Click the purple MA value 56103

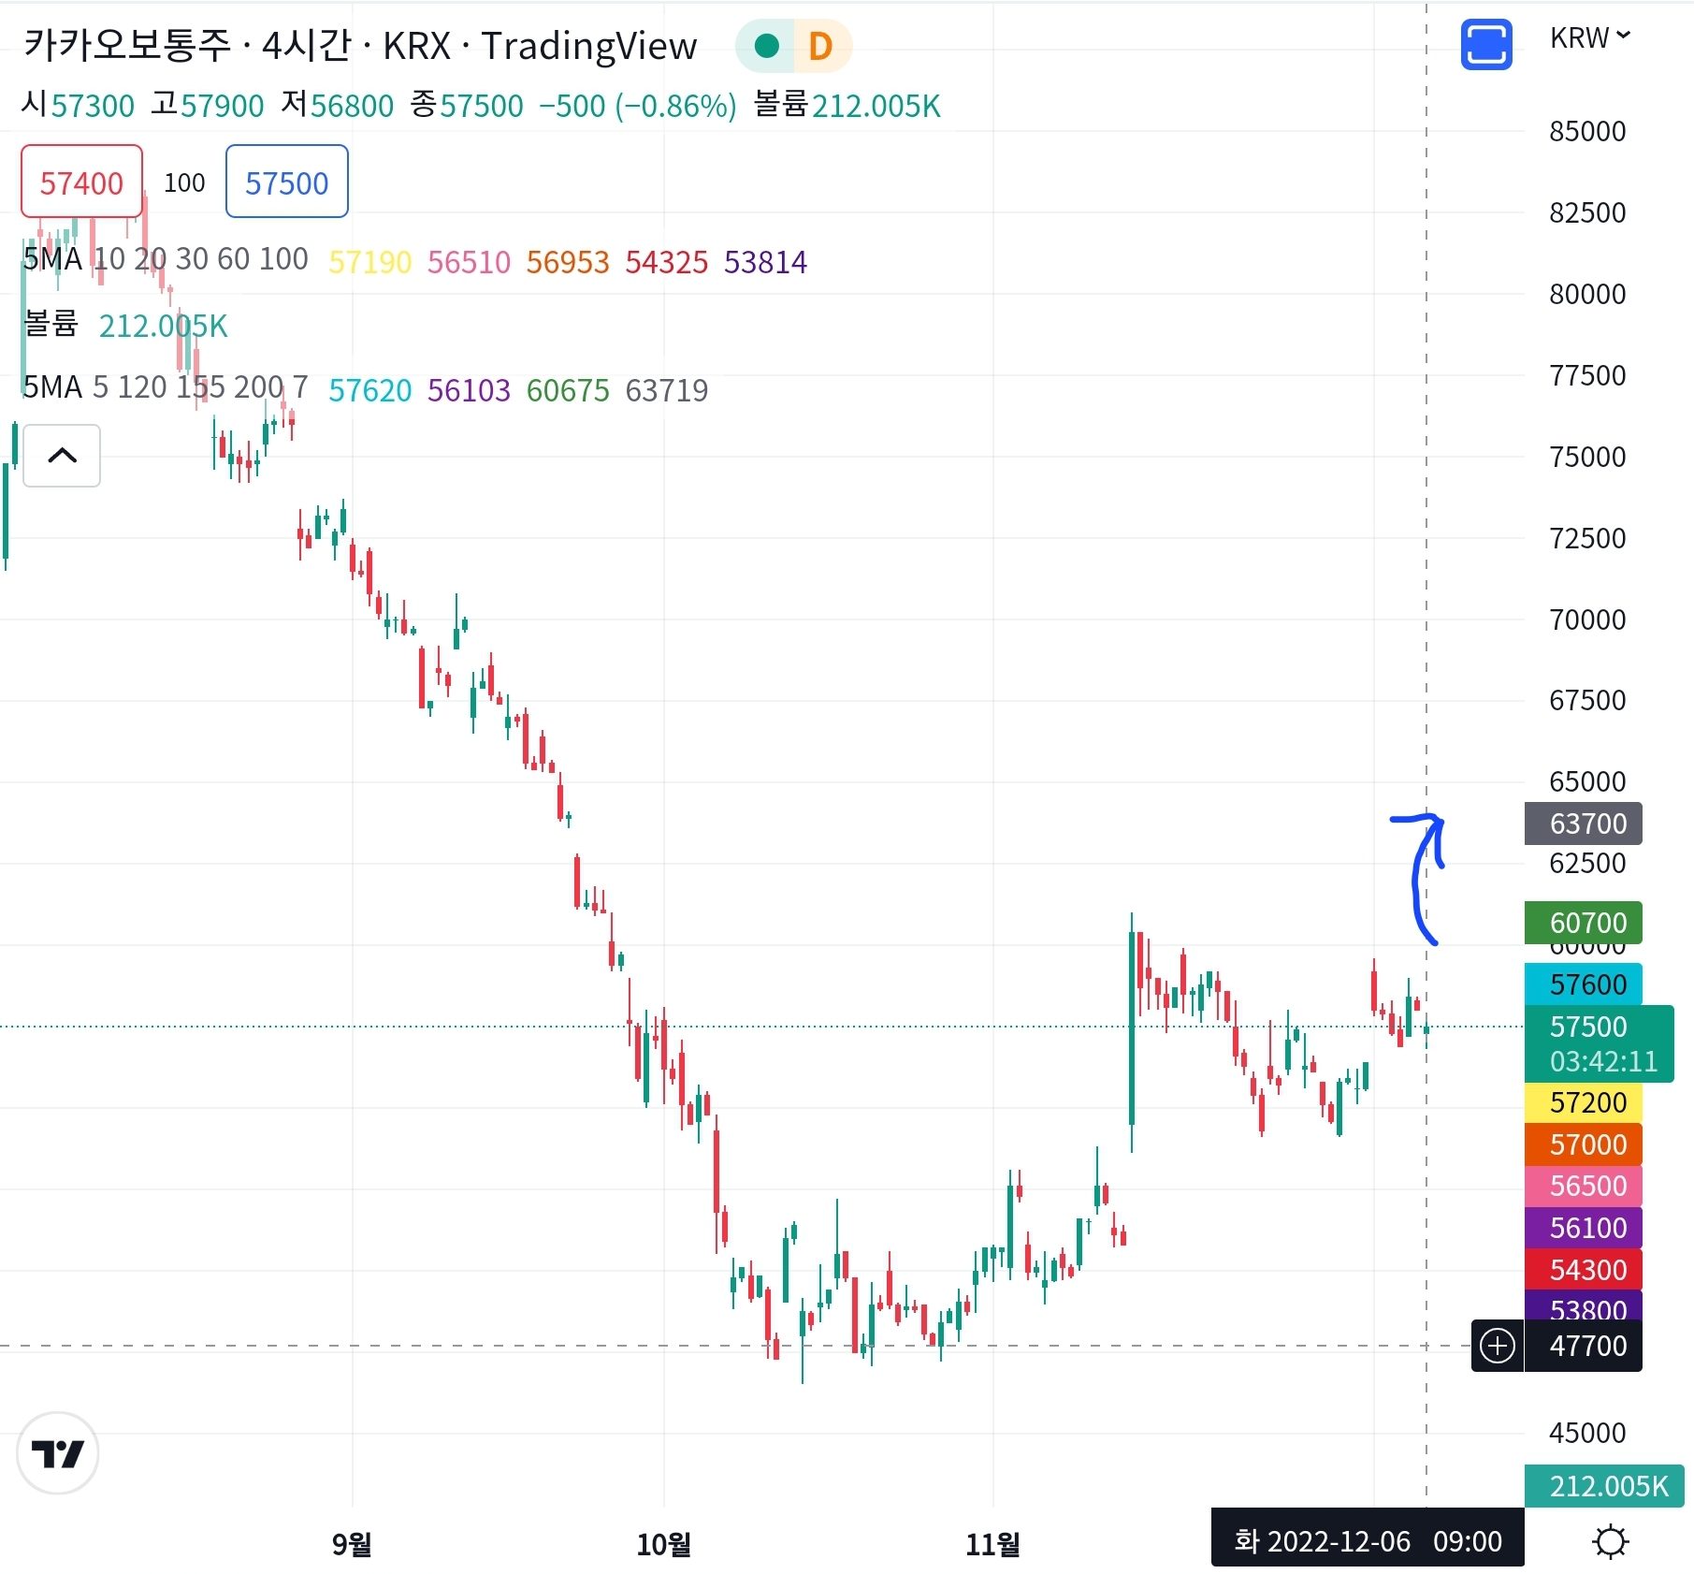(469, 390)
